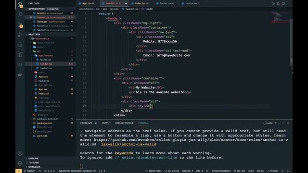Click Ln 25, Col 33 cursor position
The height and width of the screenshot is (173, 308).
coord(172,171)
